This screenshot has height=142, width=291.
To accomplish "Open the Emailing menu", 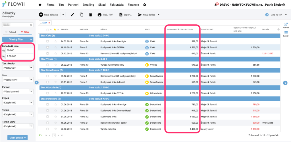I will pos(88,5).
